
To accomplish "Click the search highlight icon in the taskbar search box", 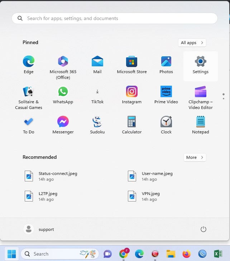I will (x=88, y=254).
